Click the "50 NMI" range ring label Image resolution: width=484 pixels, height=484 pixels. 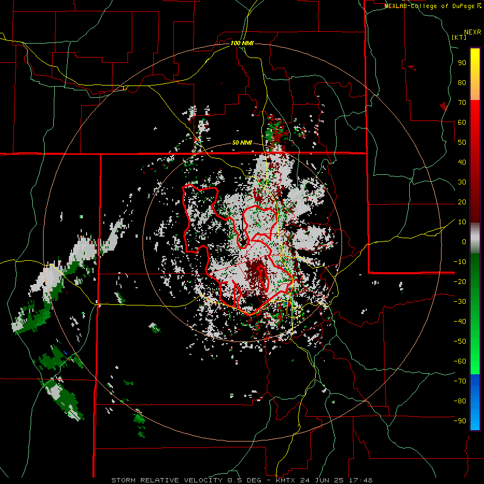click(x=242, y=143)
